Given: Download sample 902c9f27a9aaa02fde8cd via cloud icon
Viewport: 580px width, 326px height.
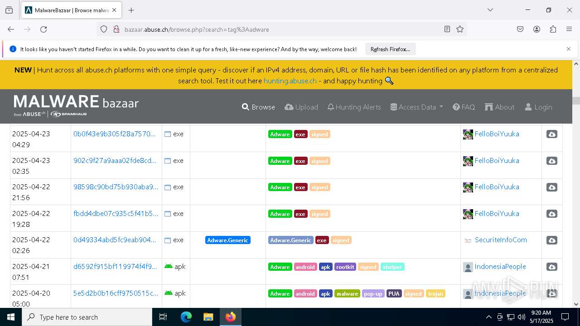Looking at the screenshot, I should (551, 161).
